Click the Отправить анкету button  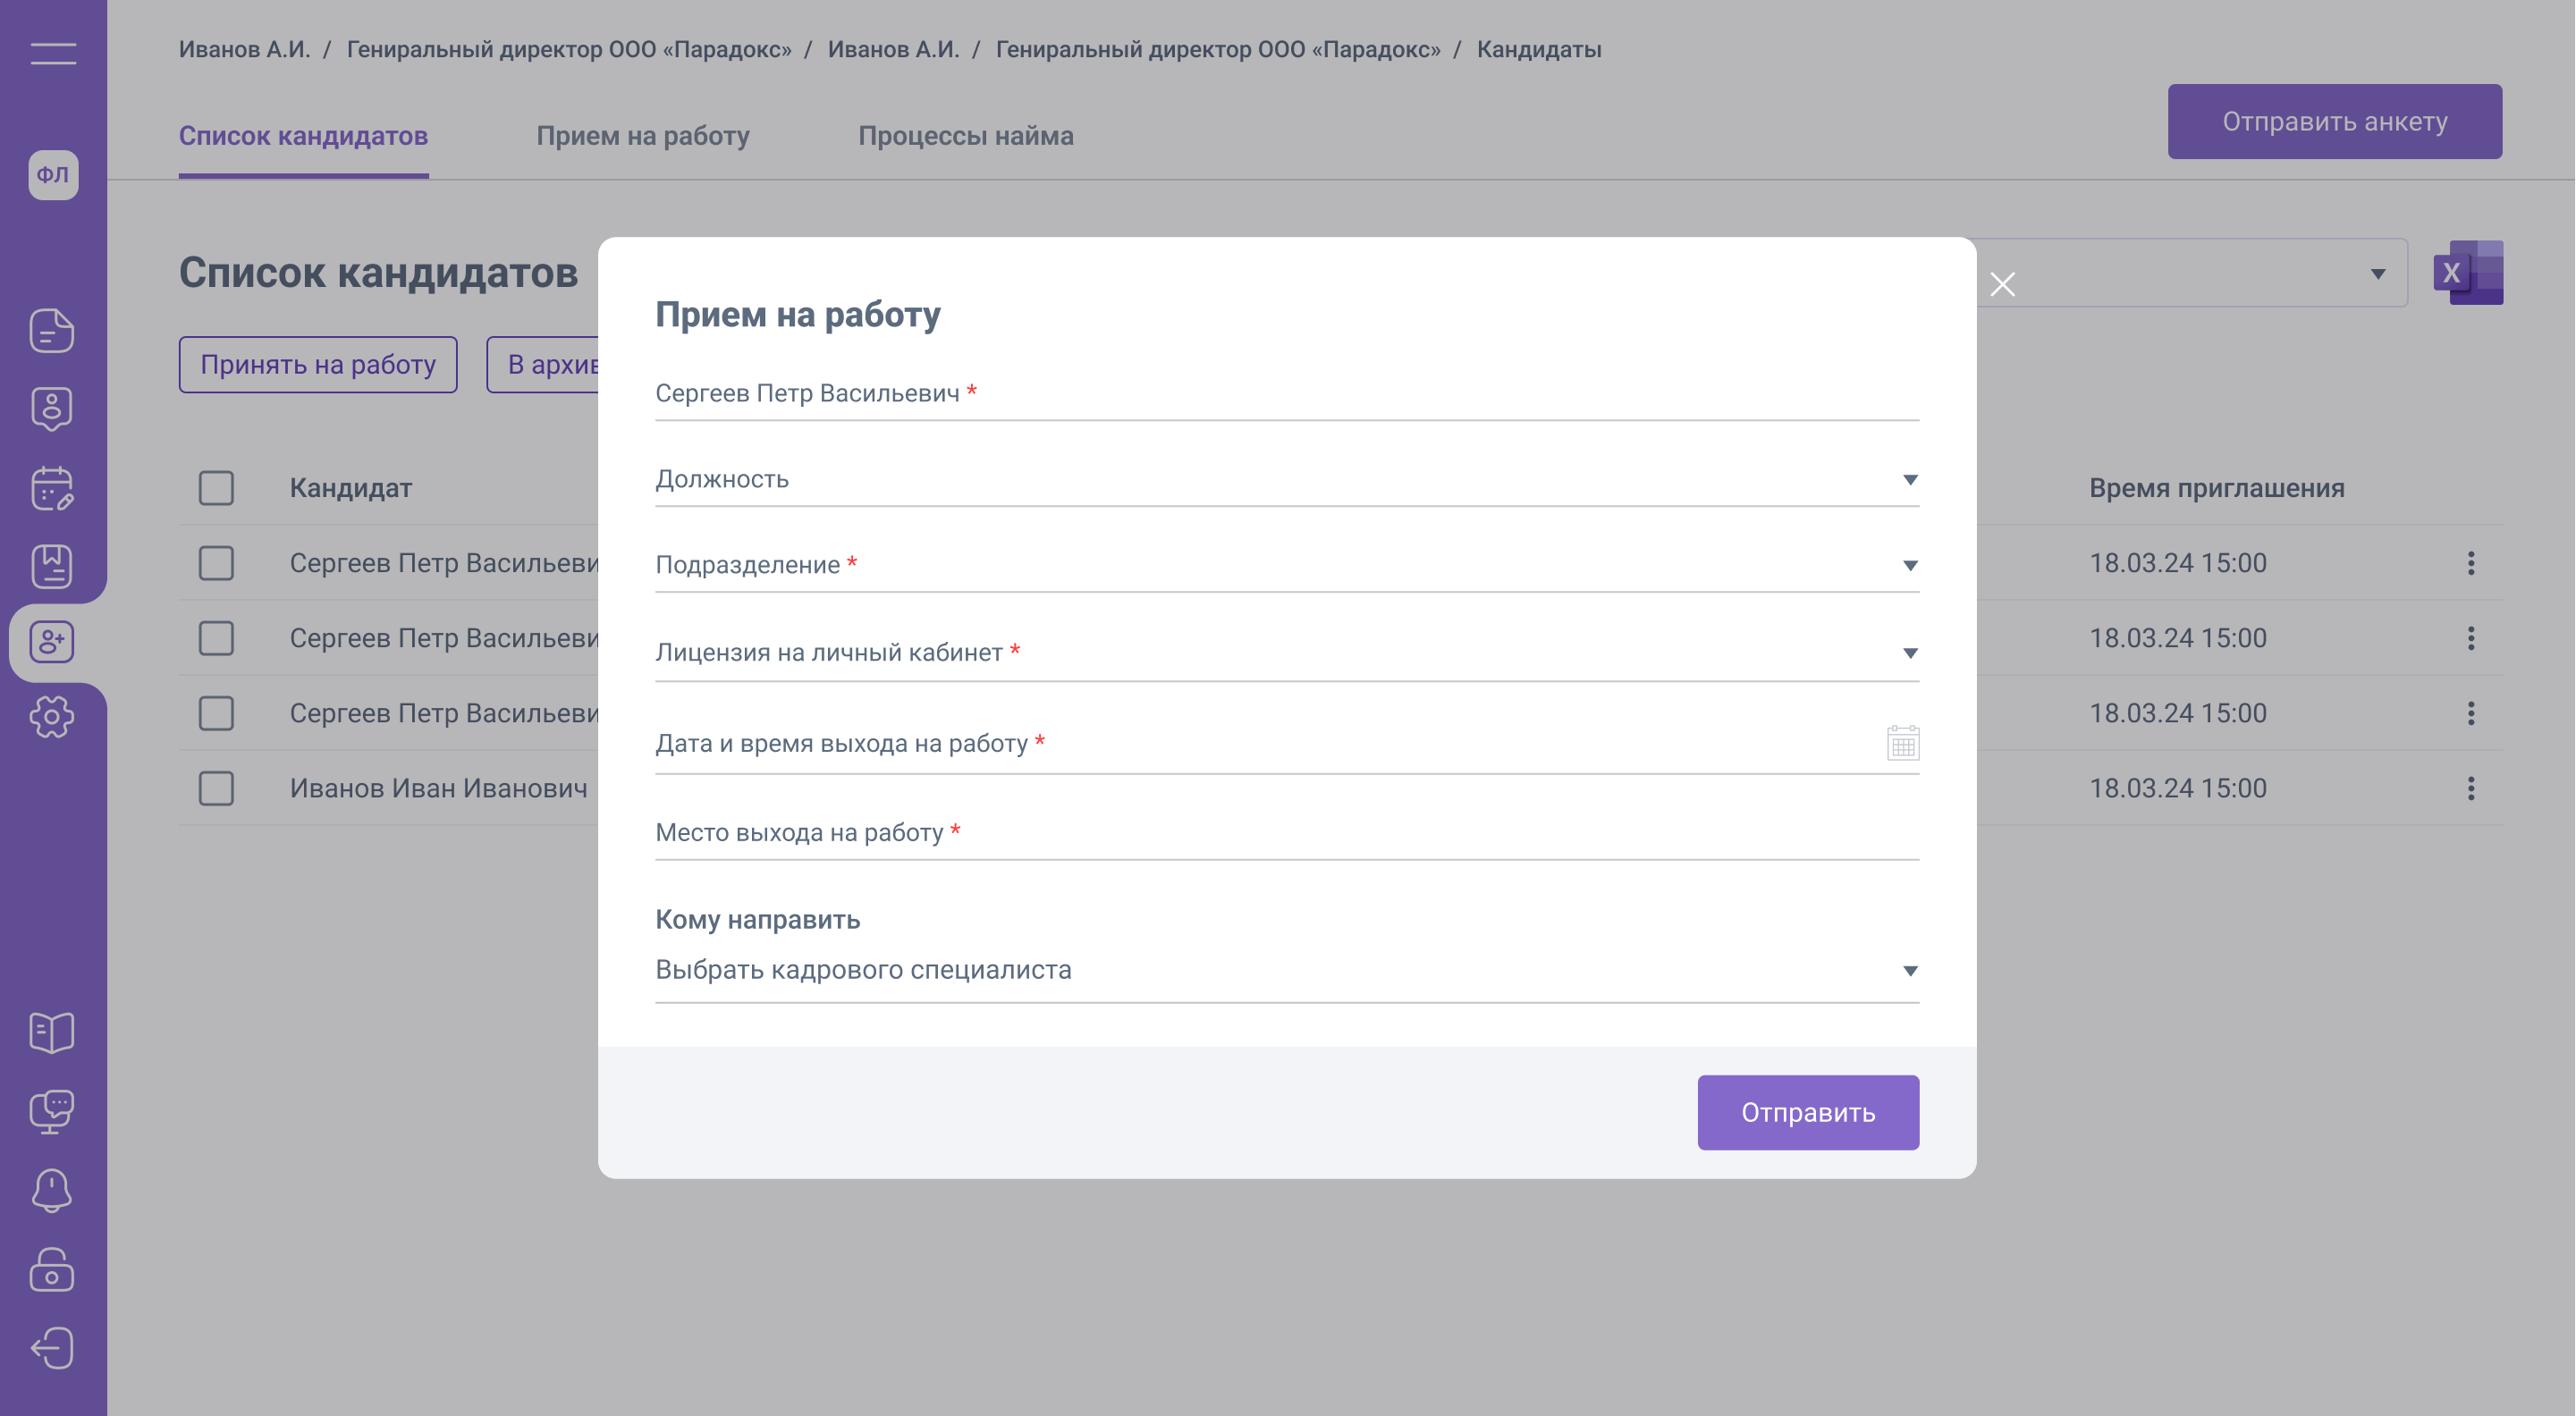(2333, 122)
